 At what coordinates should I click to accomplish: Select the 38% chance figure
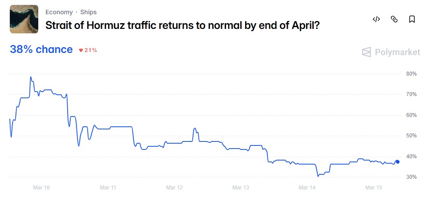pyautogui.click(x=41, y=49)
